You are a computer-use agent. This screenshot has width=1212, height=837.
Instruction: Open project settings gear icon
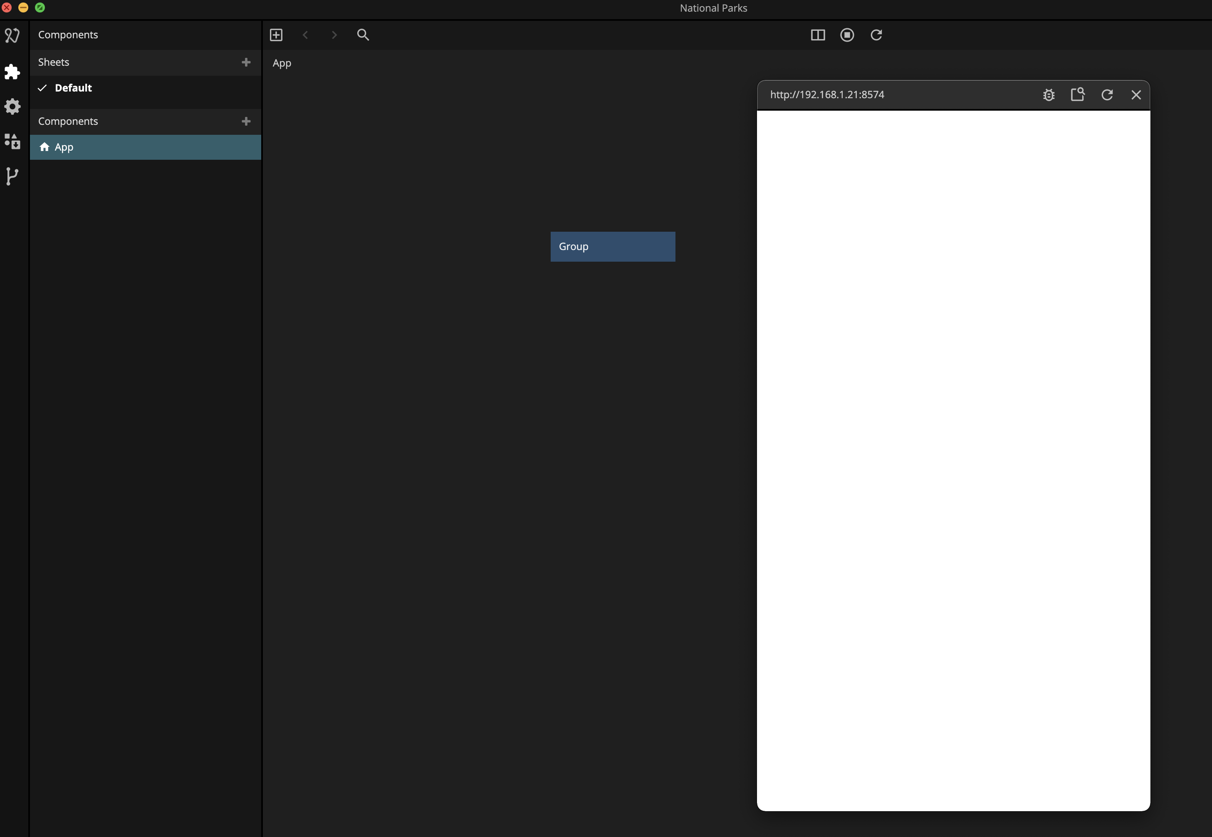12,106
